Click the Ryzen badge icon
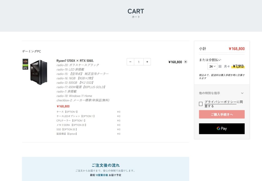 coord(25,61)
